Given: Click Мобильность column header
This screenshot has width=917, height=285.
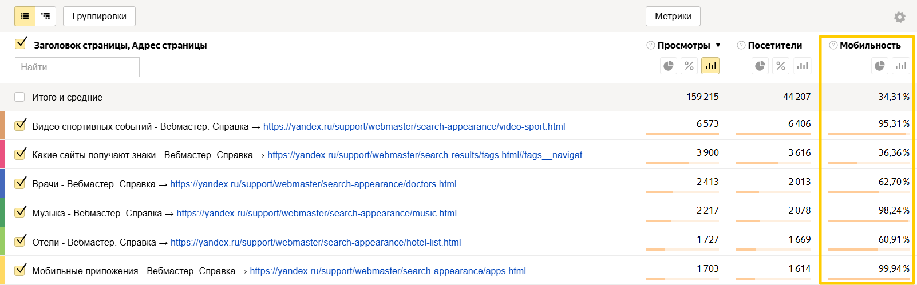Looking at the screenshot, I should pyautogui.click(x=870, y=46).
